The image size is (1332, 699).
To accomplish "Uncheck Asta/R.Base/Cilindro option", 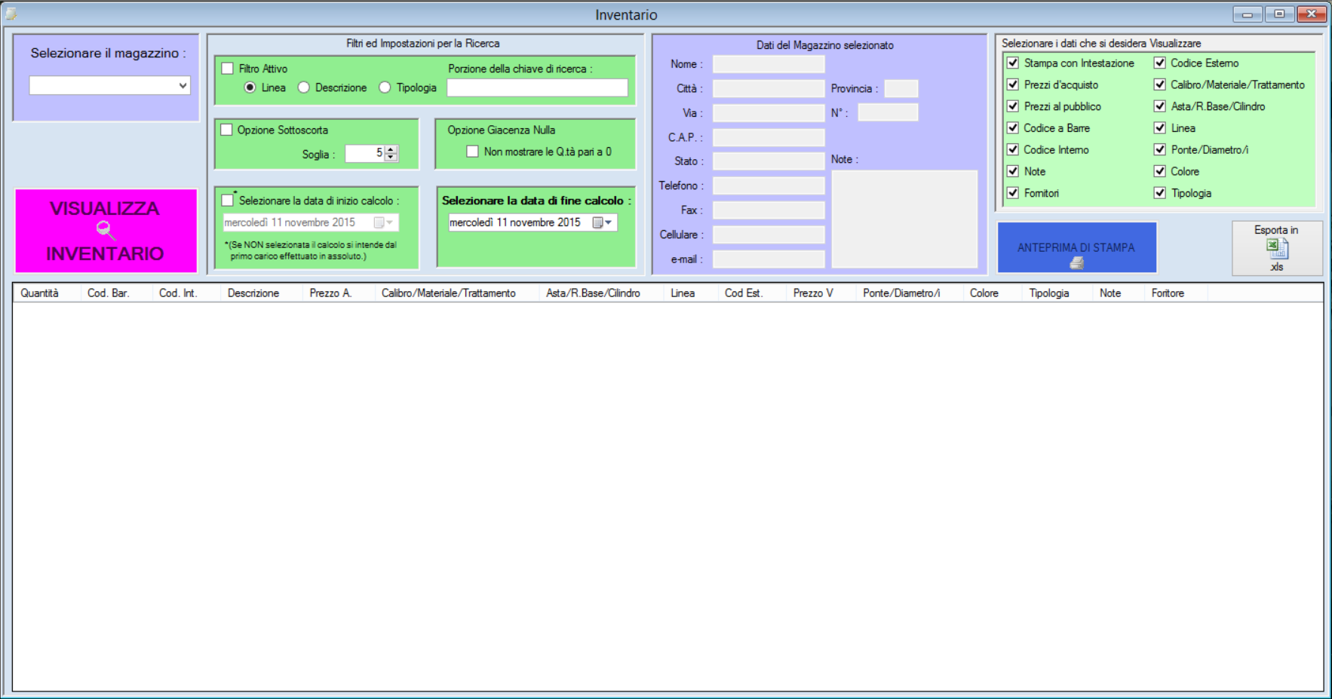I will point(1160,106).
